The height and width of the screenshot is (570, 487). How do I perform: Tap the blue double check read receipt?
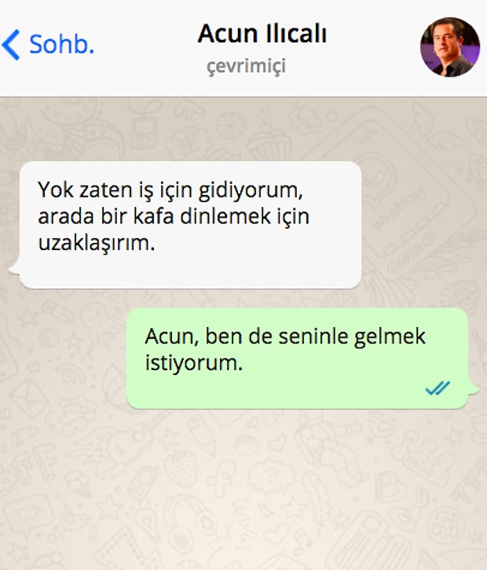(438, 388)
